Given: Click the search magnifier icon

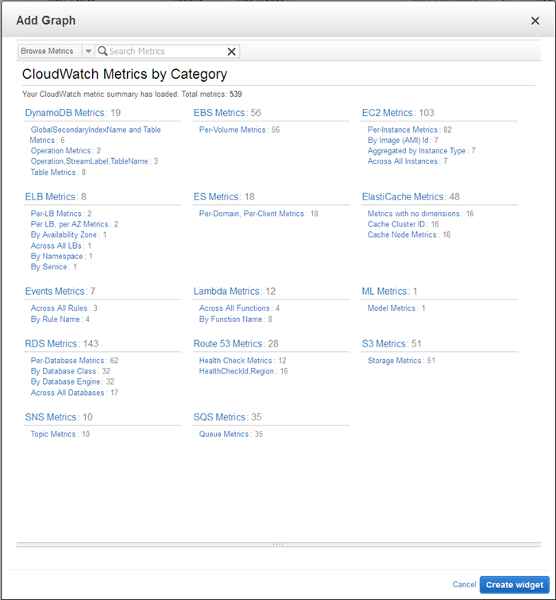Looking at the screenshot, I should pos(102,51).
